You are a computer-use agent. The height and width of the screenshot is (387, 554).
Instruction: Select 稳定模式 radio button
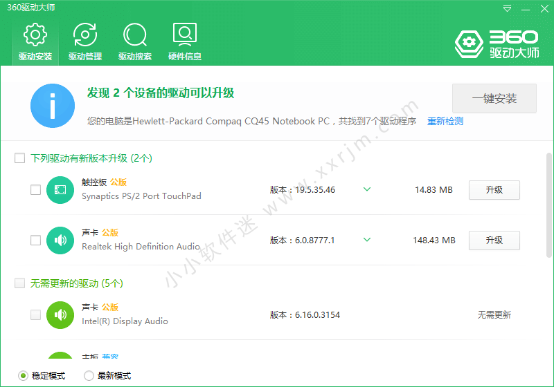point(23,376)
